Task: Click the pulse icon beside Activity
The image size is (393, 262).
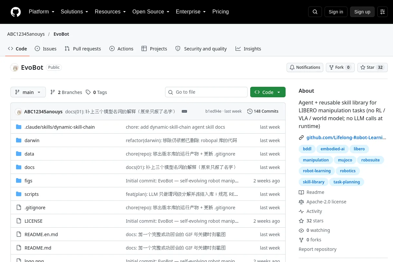Action: pyautogui.click(x=301, y=211)
